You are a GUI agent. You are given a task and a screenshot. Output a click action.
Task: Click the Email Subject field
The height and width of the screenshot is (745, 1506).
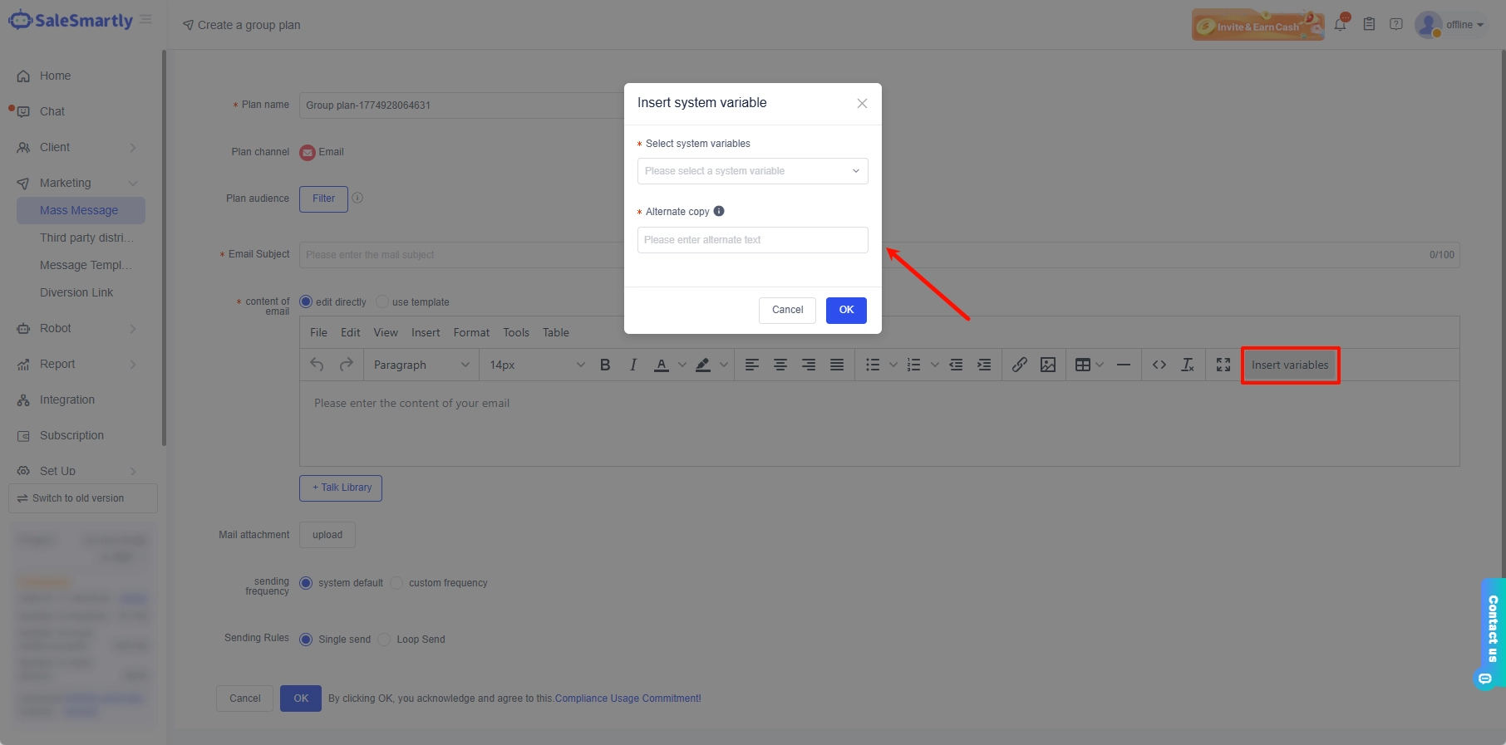(x=879, y=255)
